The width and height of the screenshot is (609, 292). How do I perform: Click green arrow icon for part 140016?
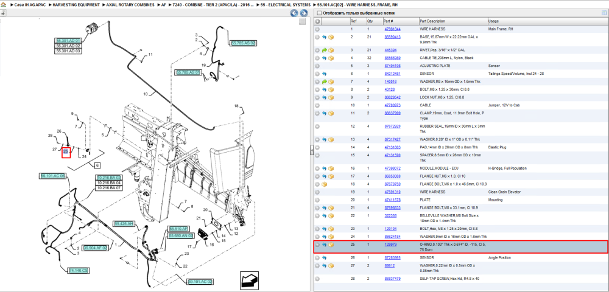pos(325,82)
